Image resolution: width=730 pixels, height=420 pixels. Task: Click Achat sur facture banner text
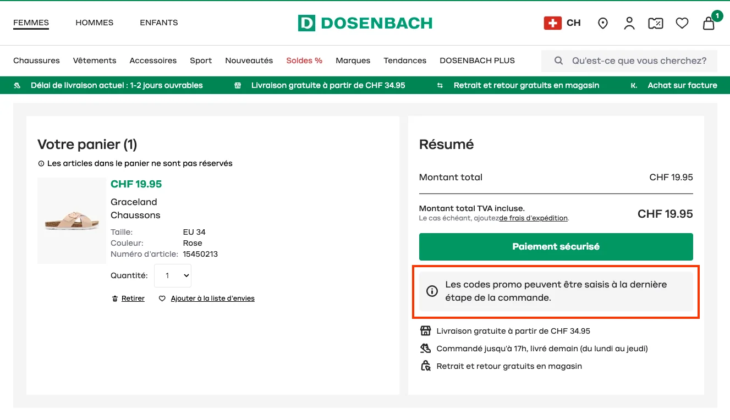(x=683, y=85)
